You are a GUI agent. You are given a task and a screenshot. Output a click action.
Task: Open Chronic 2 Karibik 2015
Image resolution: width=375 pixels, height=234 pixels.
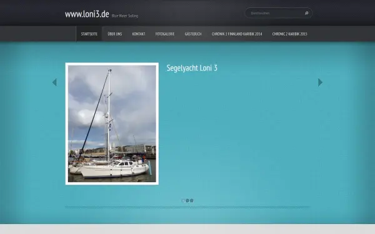tap(289, 34)
